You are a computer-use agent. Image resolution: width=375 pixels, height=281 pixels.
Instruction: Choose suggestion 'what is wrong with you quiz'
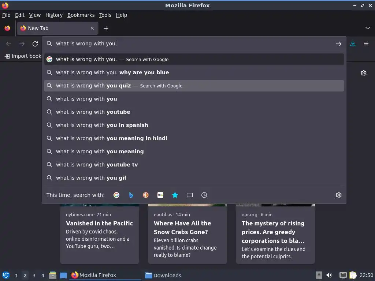pyautogui.click(x=194, y=86)
